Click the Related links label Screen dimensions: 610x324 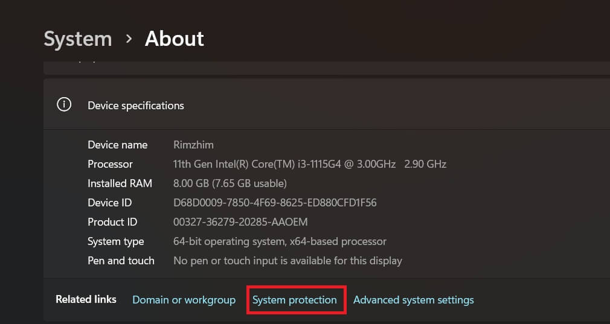[86, 300]
